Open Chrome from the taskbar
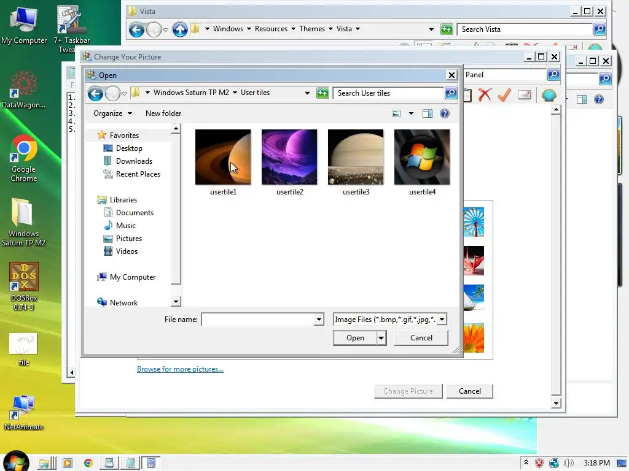Image resolution: width=629 pixels, height=471 pixels. coord(88,463)
